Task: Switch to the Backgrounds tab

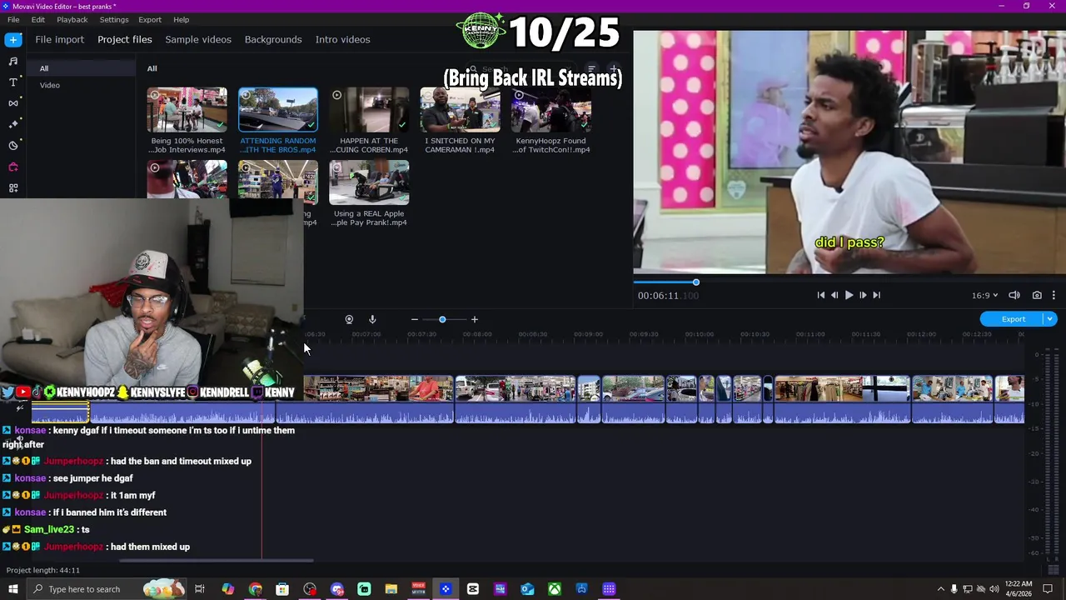Action: click(273, 39)
